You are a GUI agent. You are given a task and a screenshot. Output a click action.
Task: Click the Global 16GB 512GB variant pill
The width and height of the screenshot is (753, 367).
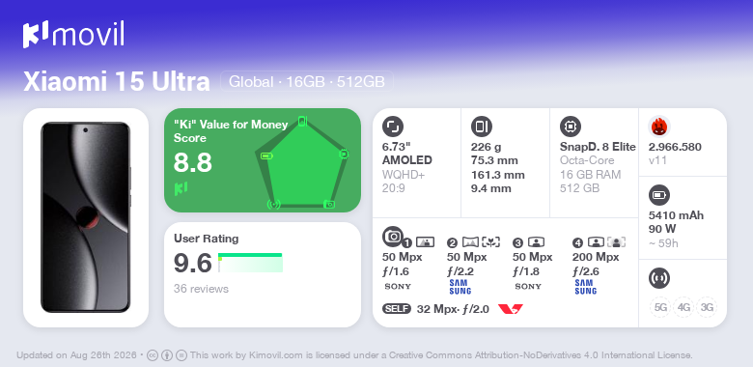(307, 82)
